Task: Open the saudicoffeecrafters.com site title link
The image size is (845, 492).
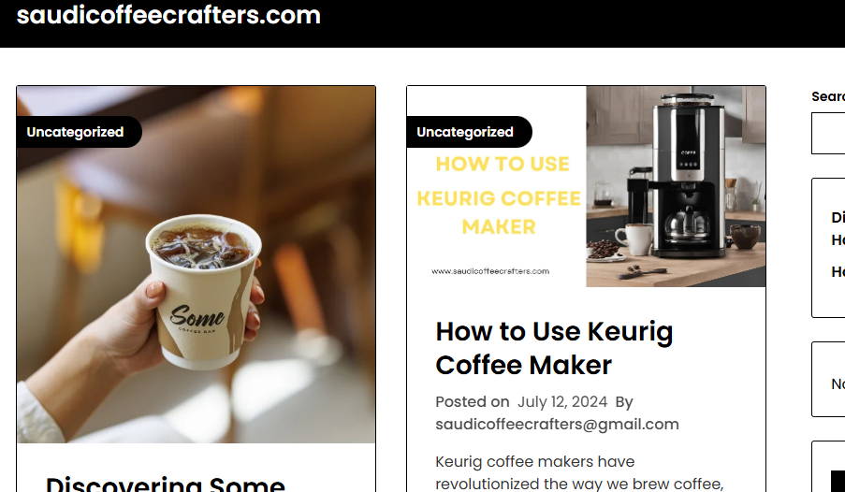Action: click(168, 15)
